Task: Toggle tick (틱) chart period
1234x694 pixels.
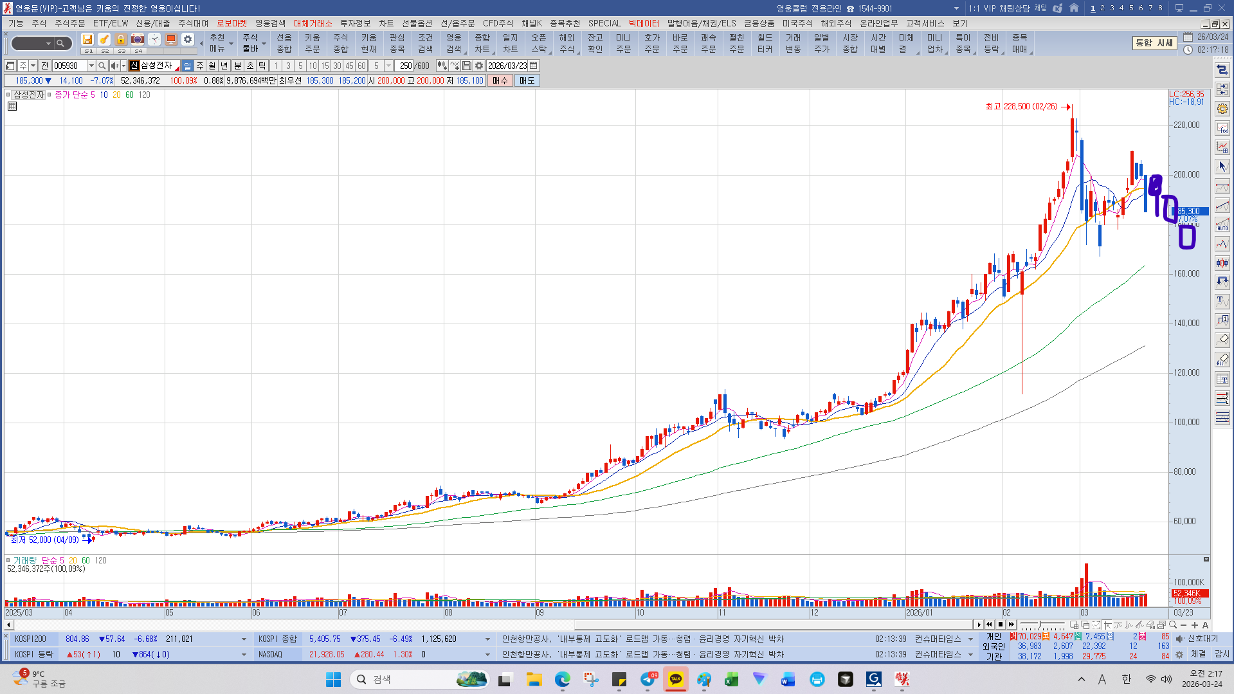Action: (262, 66)
